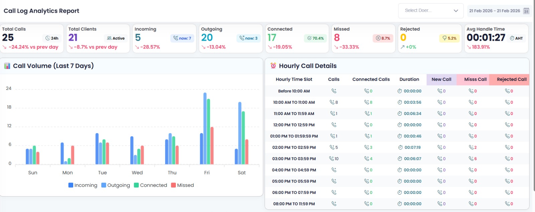This screenshot has width=535, height=212.
Task: Click the AHT badge on Avg Handle Time
Action: 516,38
